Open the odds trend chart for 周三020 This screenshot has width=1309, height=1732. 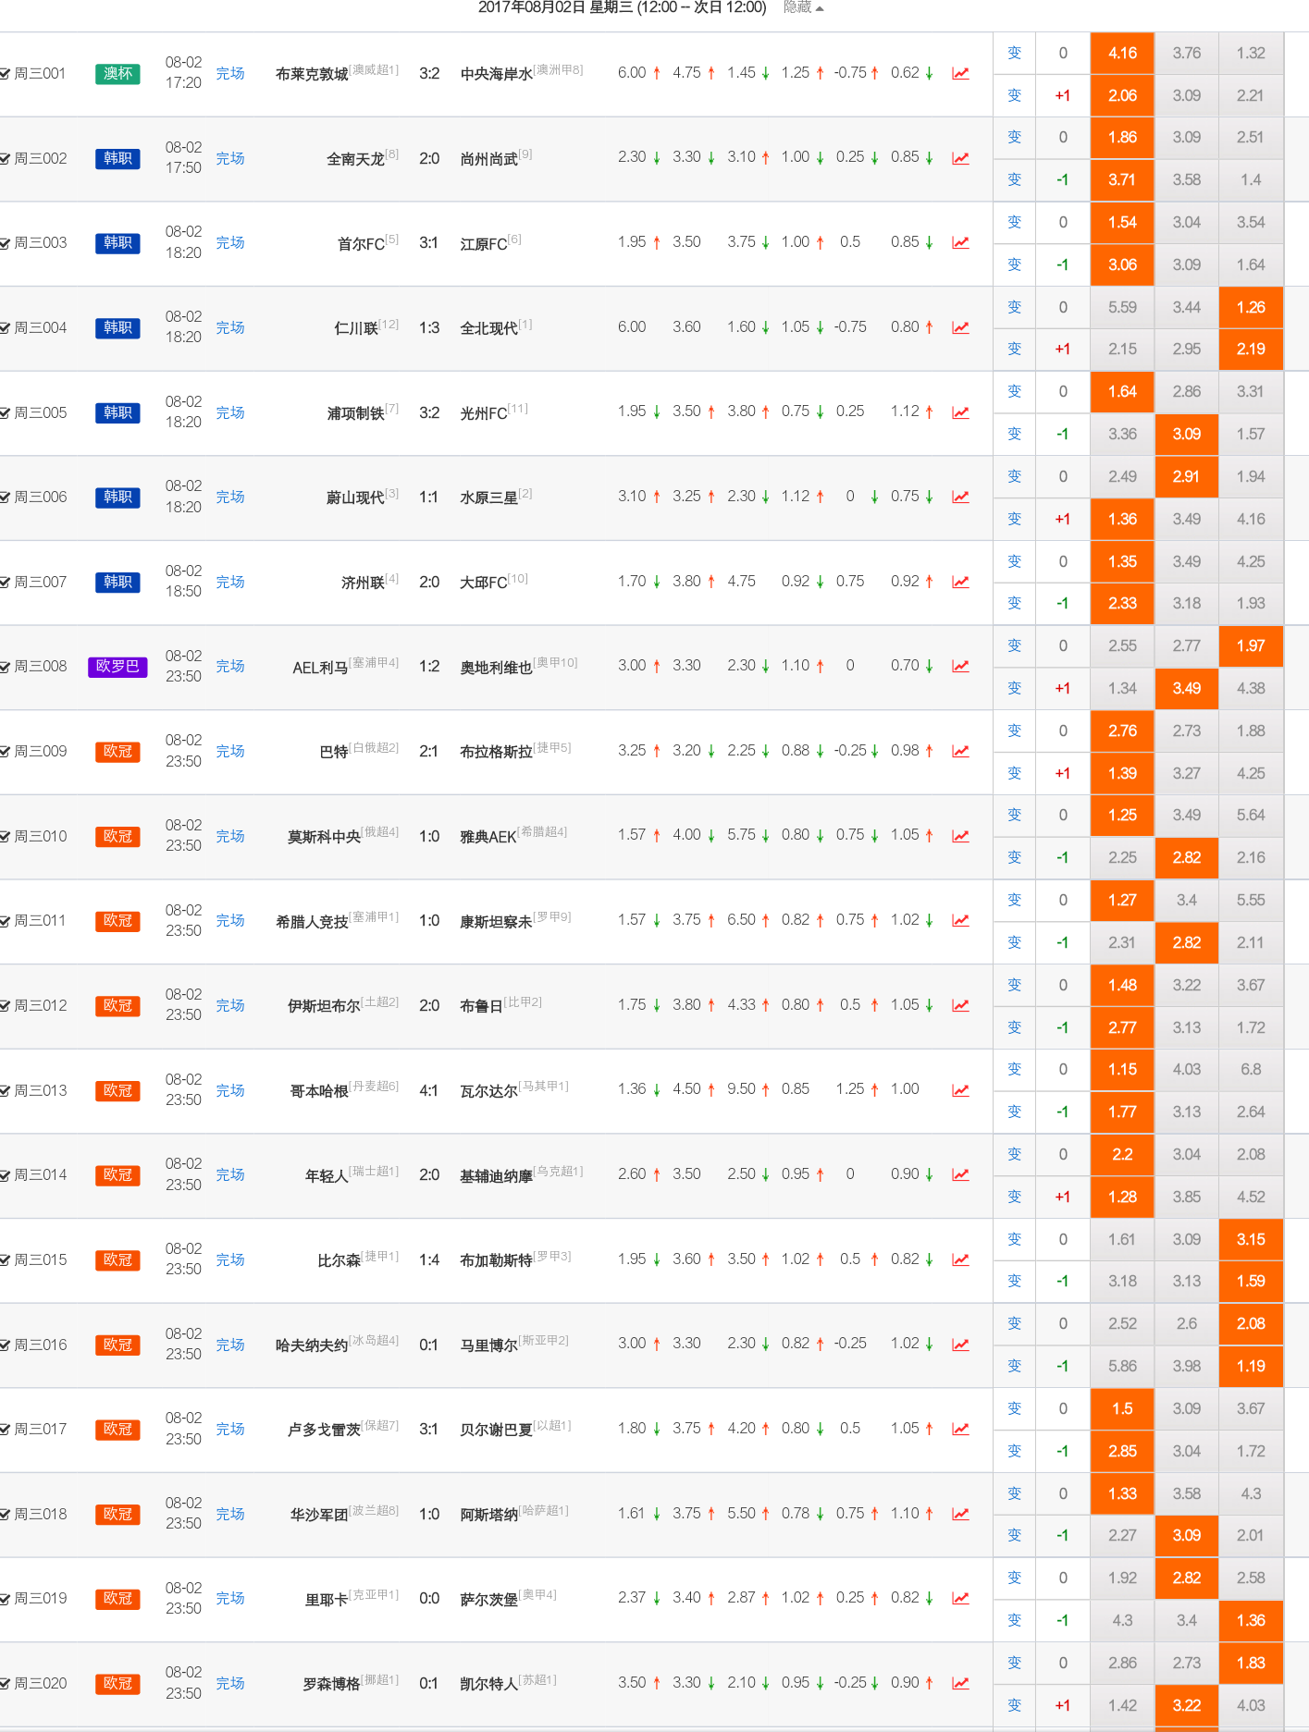pyautogui.click(x=960, y=1683)
